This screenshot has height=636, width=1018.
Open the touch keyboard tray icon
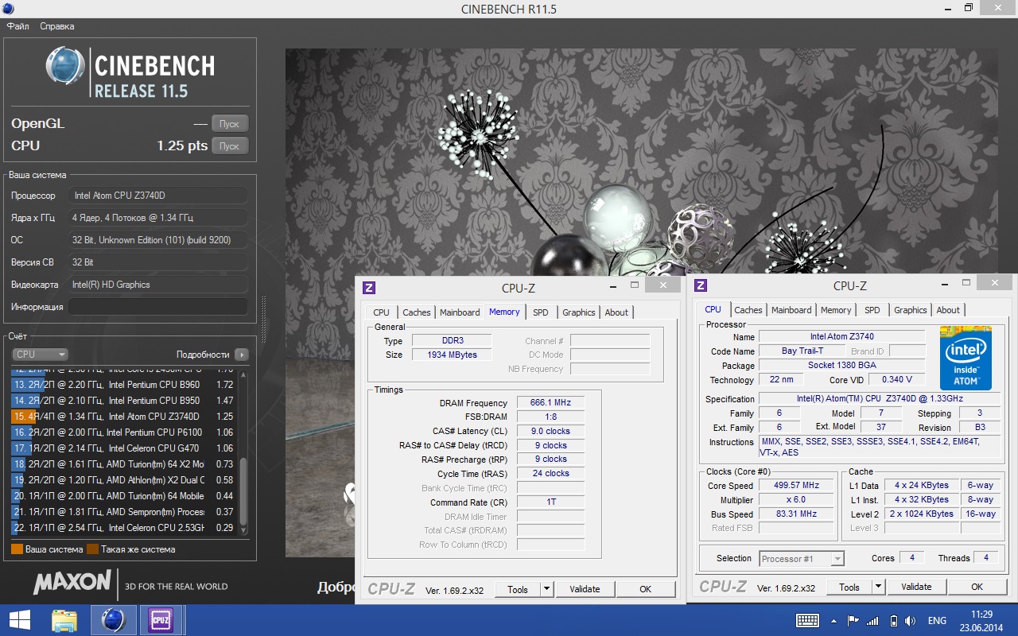(807, 621)
